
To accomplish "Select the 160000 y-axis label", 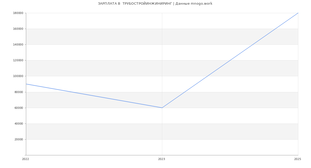I will [18, 29].
